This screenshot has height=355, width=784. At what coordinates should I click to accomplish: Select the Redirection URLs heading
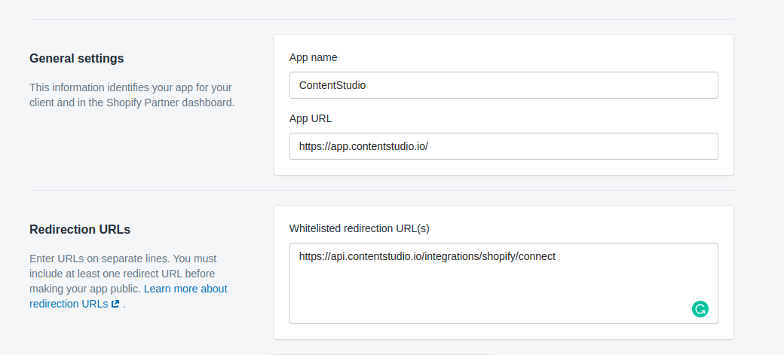coord(80,229)
